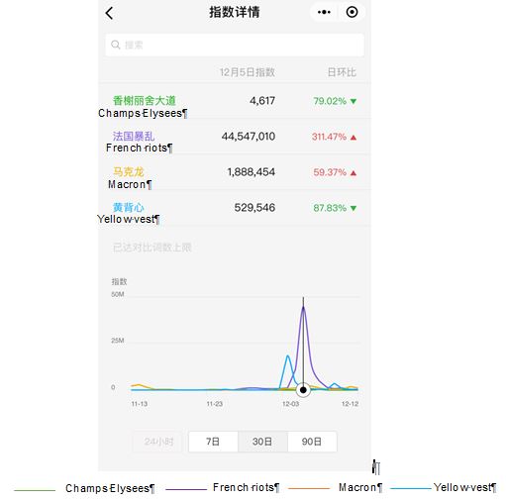Select the 30日 time range tab
The image size is (506, 501).
(x=262, y=442)
